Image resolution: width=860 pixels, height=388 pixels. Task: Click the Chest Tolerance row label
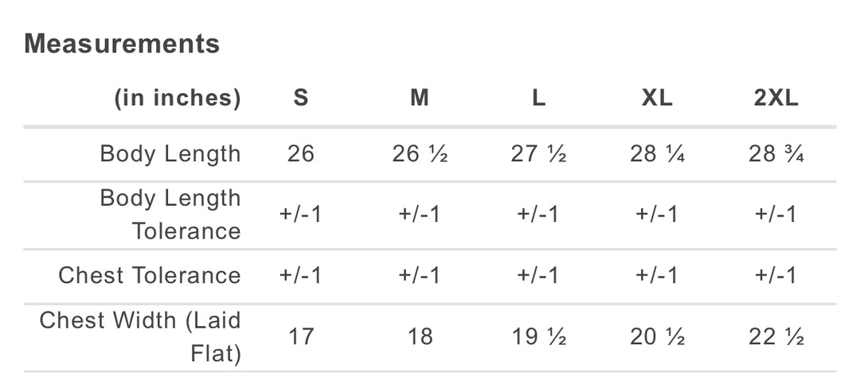pyautogui.click(x=149, y=275)
